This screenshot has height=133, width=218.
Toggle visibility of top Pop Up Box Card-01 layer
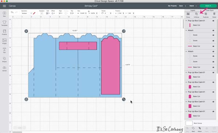point(213,21)
